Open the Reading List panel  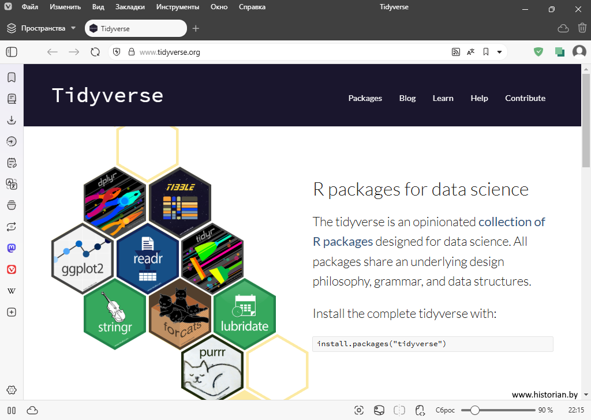12,99
